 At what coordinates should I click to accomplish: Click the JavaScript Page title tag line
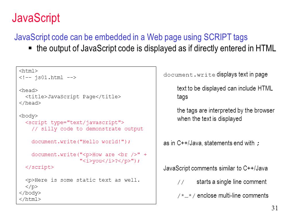coord(73,97)
